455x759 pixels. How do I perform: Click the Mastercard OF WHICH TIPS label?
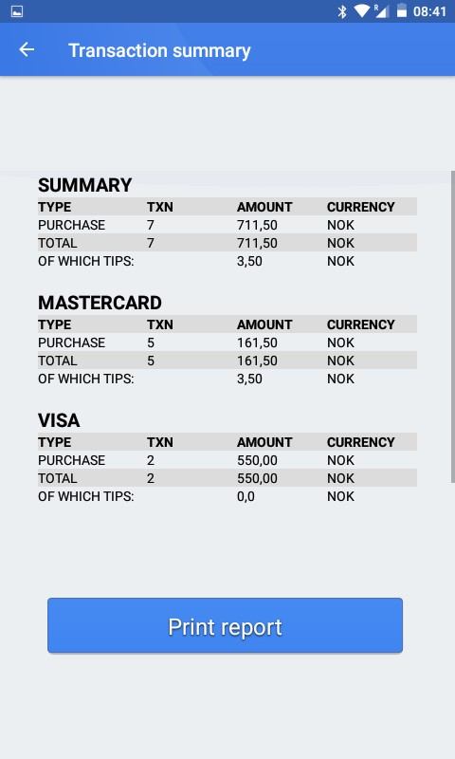click(x=86, y=379)
